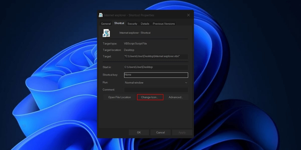The width and height of the screenshot is (301, 150).
Task: Open the Run mode dropdown
Action: coord(186,82)
